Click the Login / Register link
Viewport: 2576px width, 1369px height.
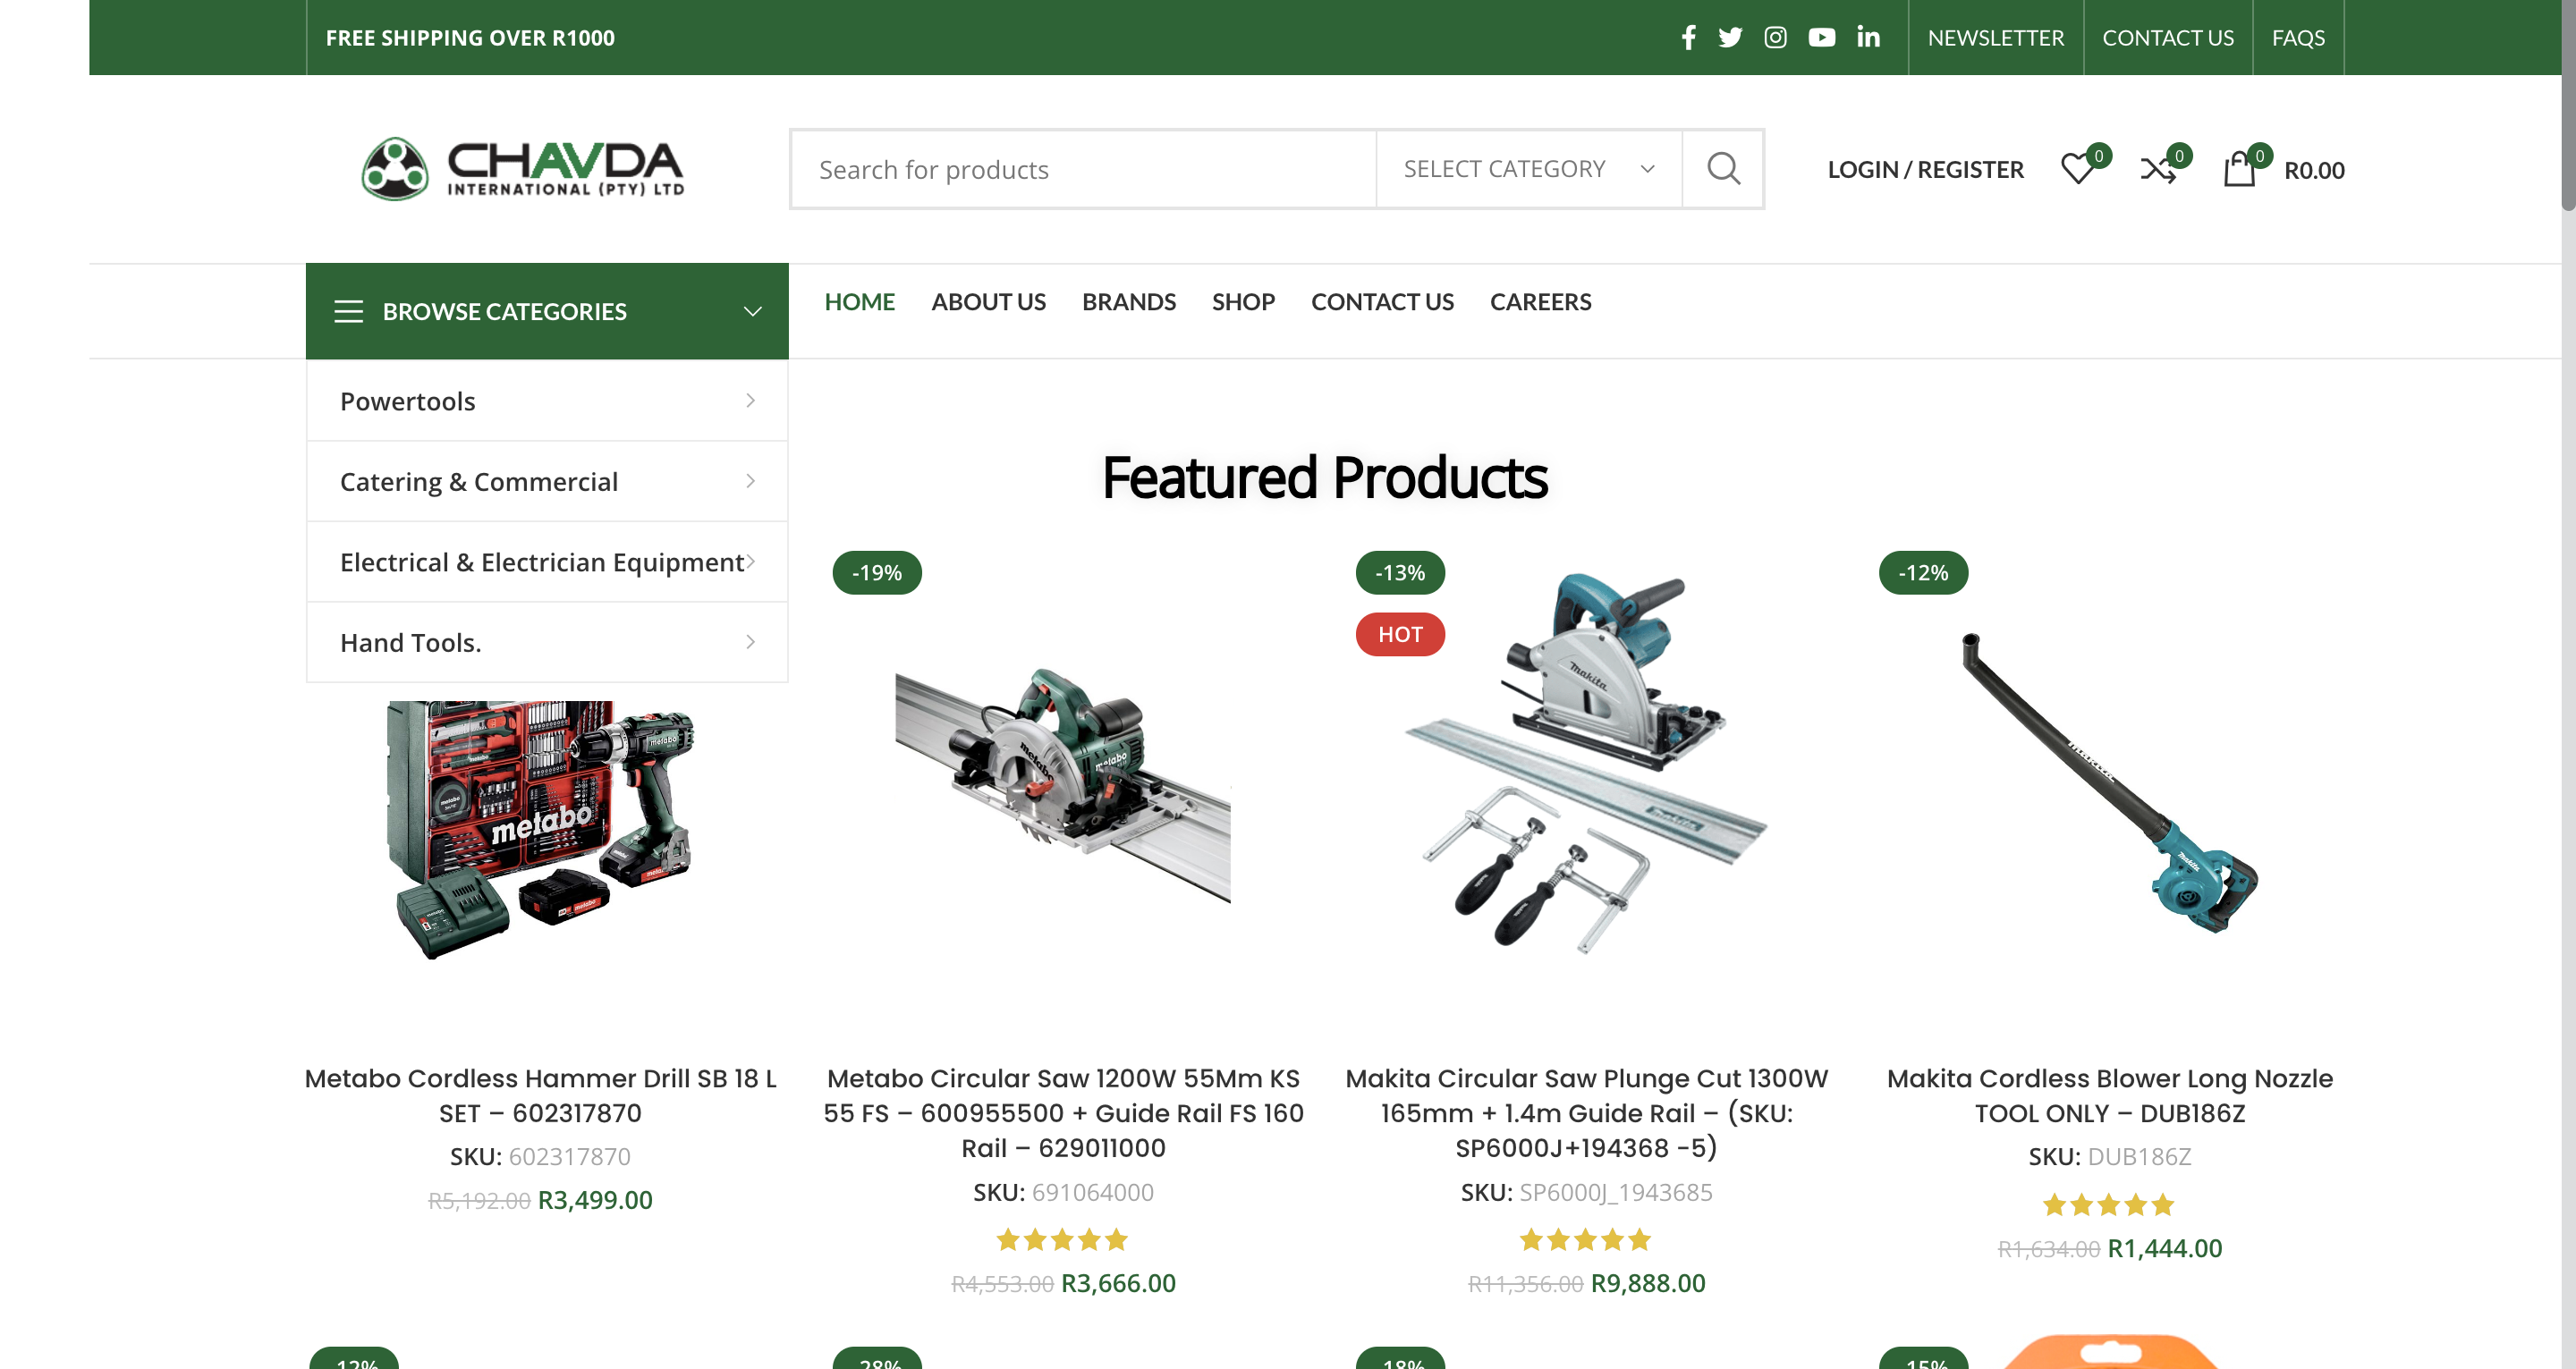click(1925, 169)
